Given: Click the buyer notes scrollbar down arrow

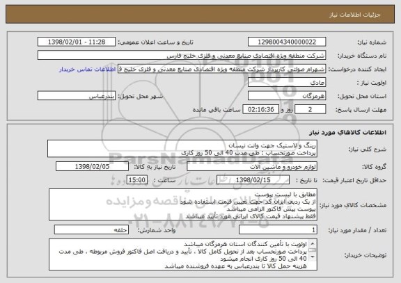Looking at the screenshot, I should (x=313, y=257).
